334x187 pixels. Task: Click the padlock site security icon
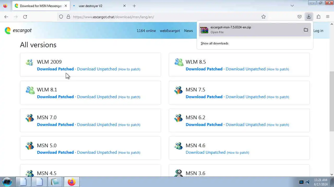point(68,17)
